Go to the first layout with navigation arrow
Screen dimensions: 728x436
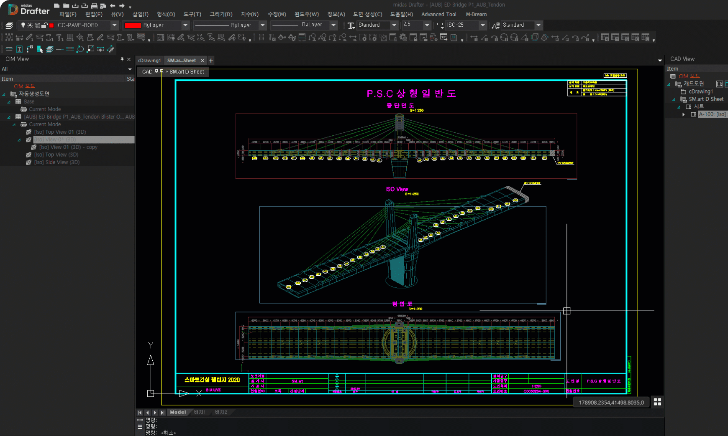click(140, 413)
